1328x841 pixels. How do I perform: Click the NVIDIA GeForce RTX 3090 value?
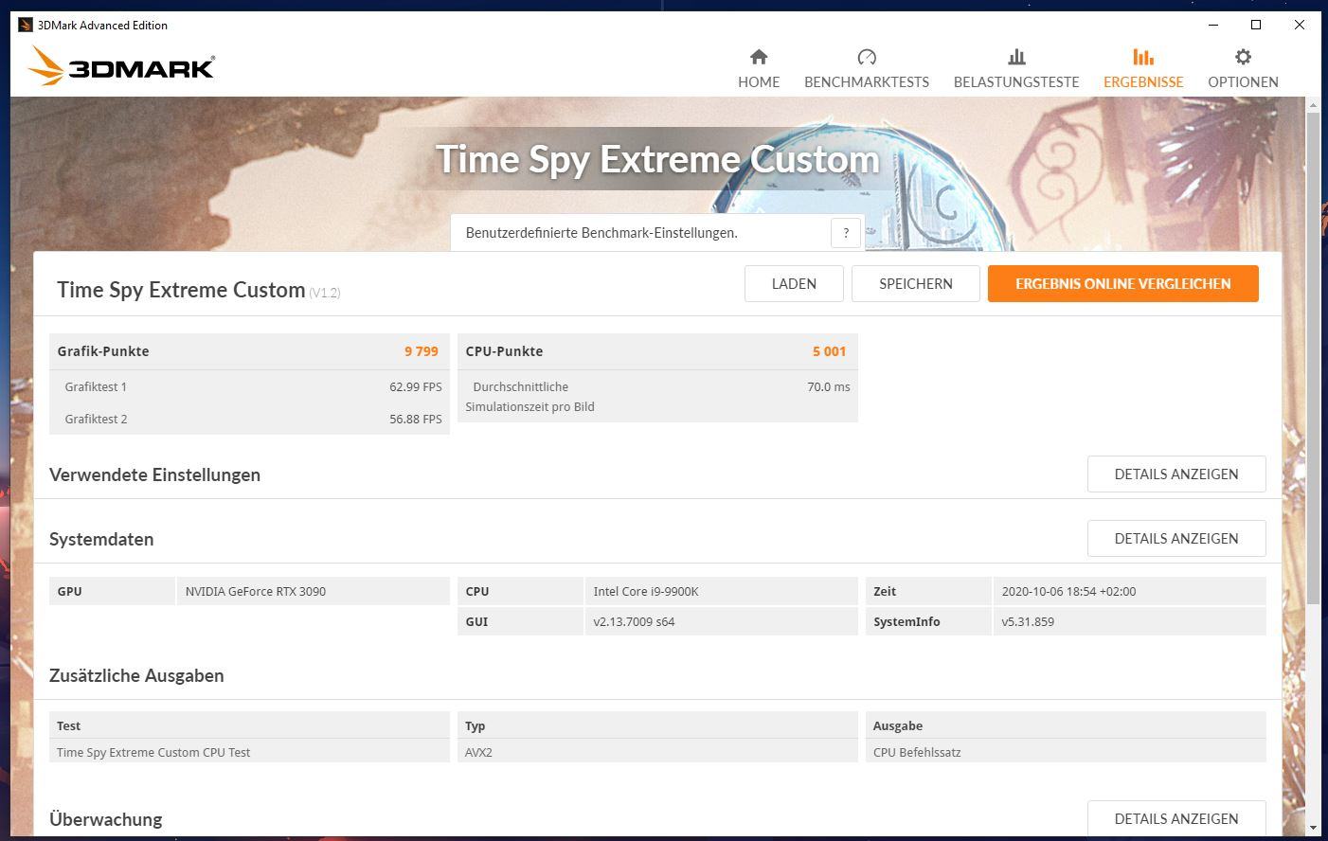point(256,591)
